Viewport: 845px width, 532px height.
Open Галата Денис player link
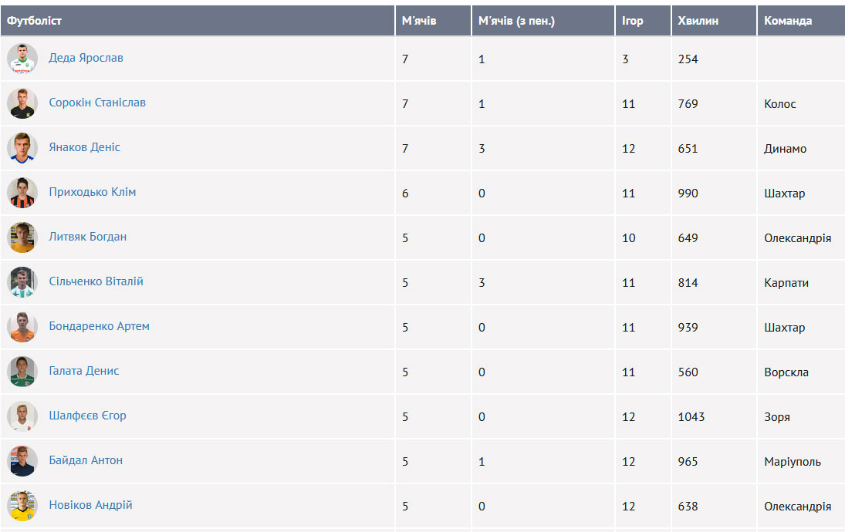(x=84, y=371)
